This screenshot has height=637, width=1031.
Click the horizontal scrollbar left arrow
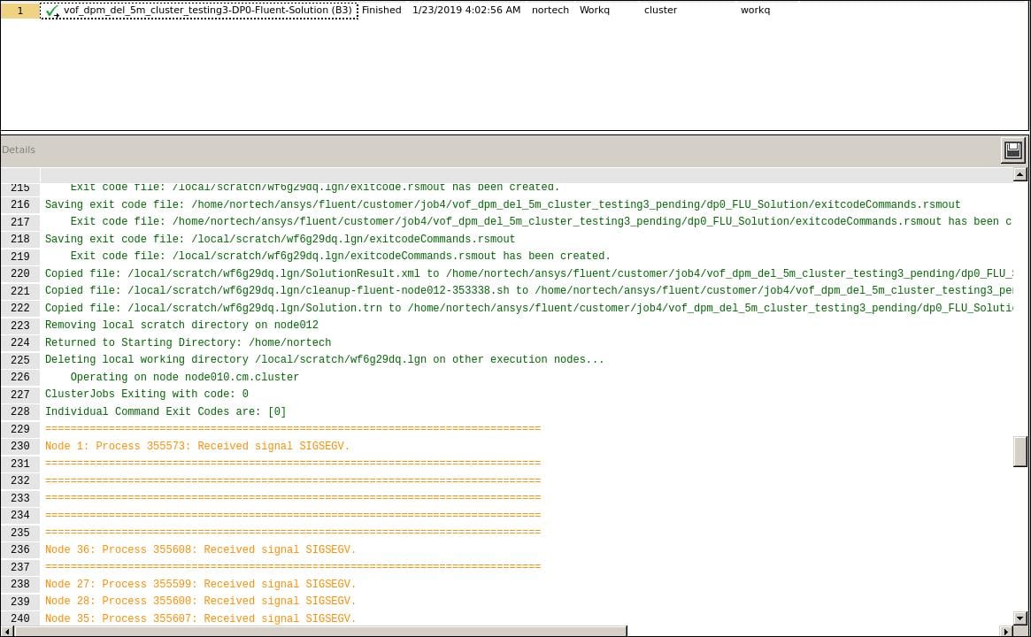click(6, 631)
